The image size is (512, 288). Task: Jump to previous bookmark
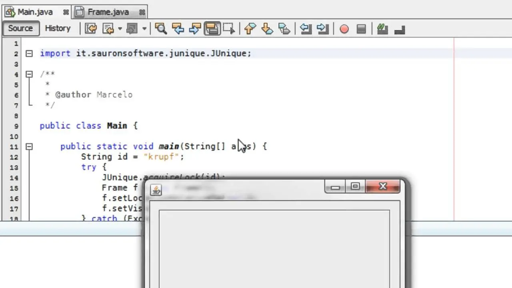pyautogui.click(x=250, y=29)
